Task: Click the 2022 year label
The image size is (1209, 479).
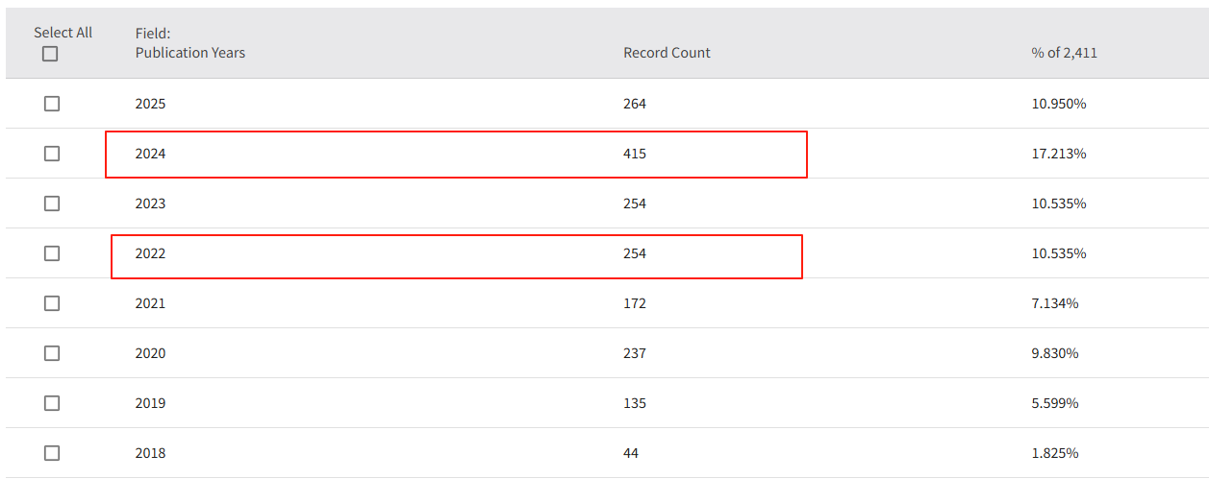Action: click(x=150, y=253)
